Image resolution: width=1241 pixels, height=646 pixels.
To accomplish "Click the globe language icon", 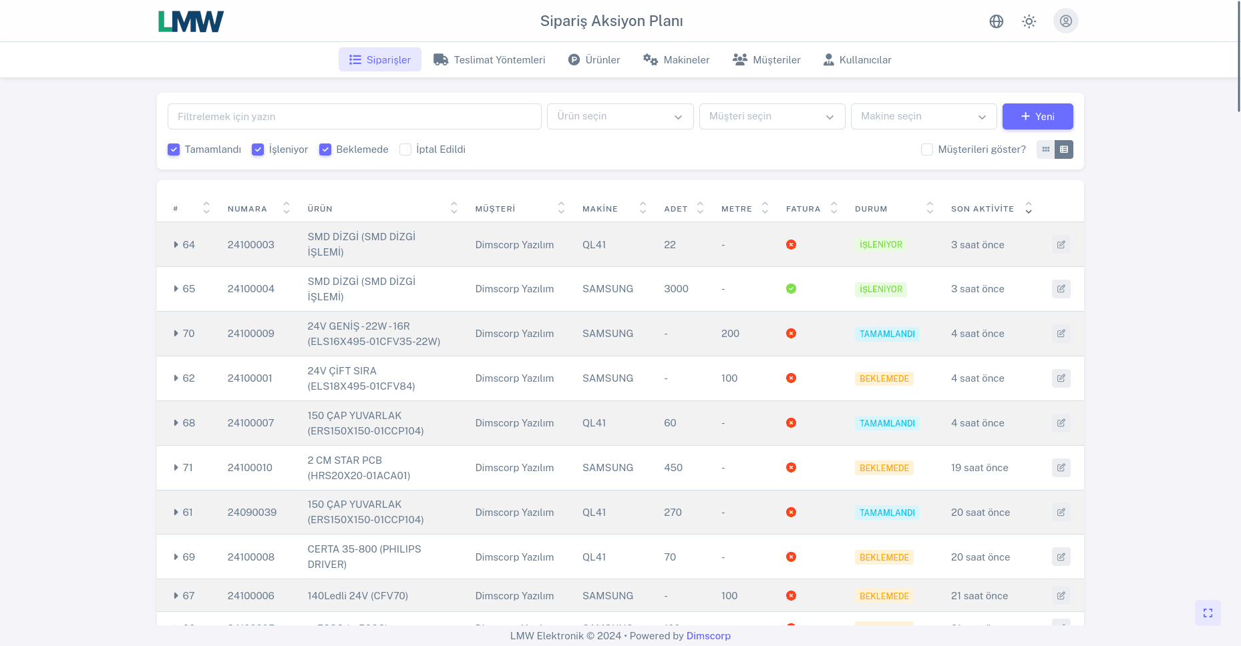I will [x=996, y=21].
